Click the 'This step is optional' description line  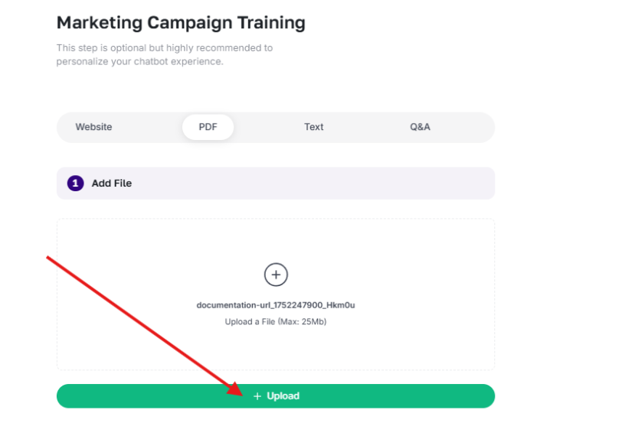(164, 48)
